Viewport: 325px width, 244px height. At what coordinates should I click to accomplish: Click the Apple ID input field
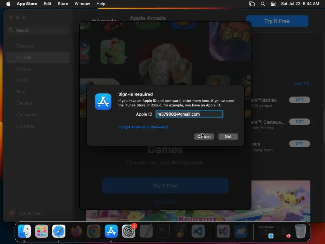[x=189, y=114]
